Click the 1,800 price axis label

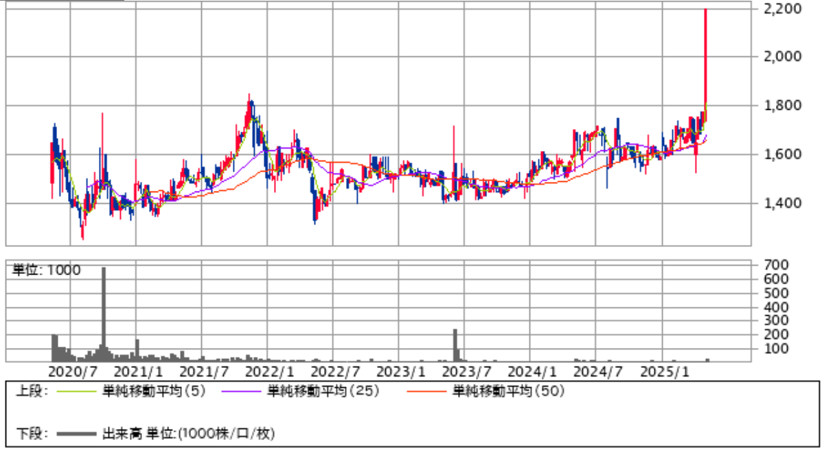tap(783, 105)
